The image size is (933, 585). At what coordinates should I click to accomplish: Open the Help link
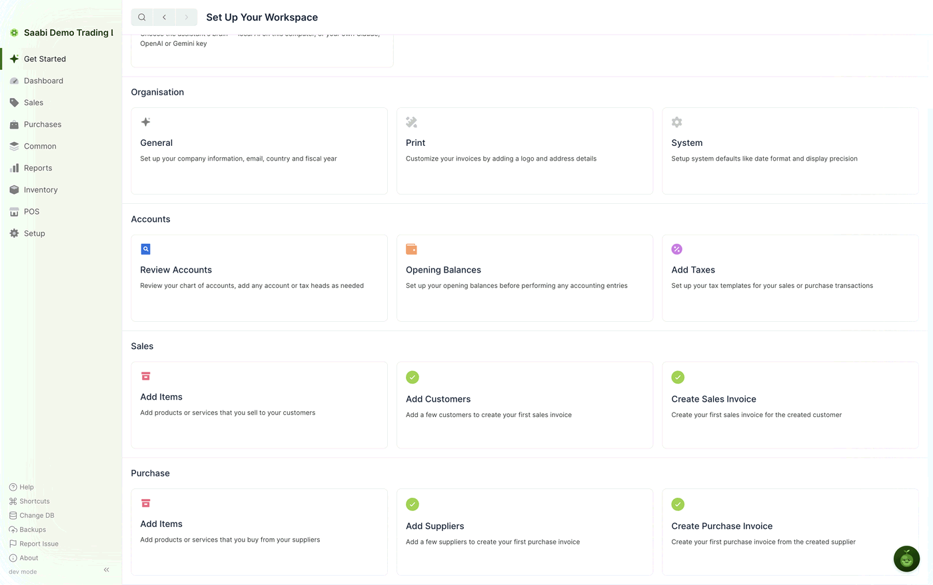[21, 487]
